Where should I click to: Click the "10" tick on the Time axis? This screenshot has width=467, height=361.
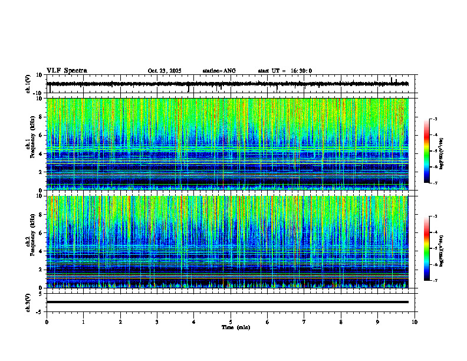pos(415,322)
